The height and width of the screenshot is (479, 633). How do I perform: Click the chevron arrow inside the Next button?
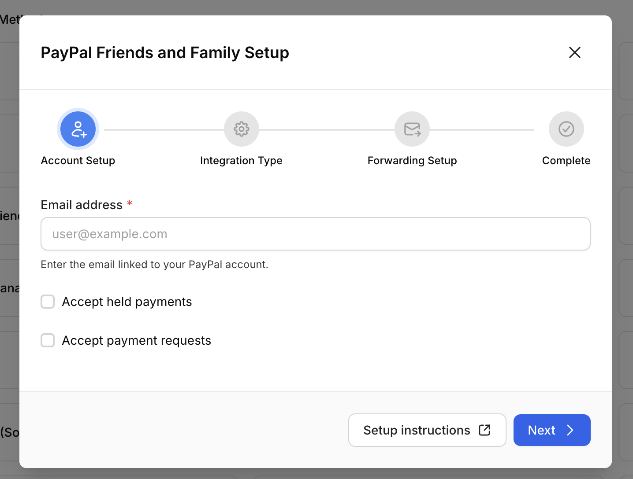pyautogui.click(x=570, y=430)
